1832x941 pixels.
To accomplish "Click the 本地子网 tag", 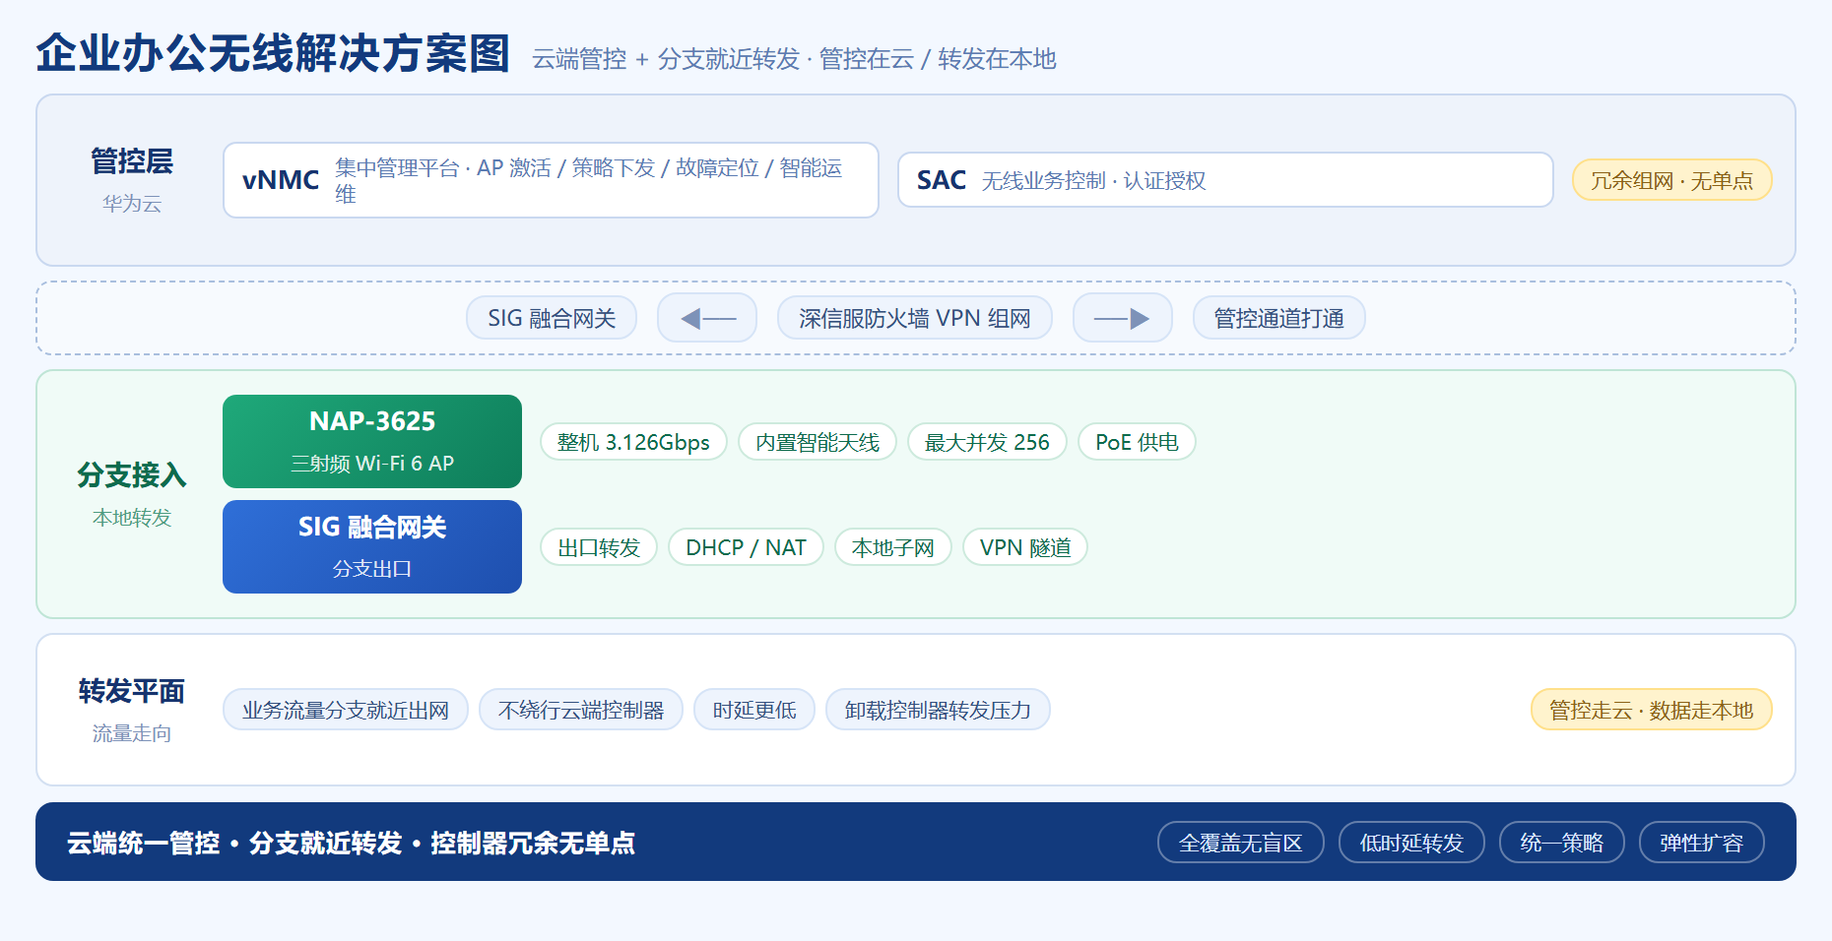I will 893,547.
